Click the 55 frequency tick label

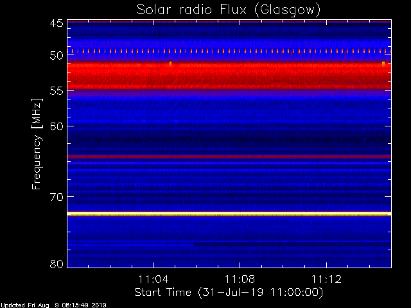[57, 91]
